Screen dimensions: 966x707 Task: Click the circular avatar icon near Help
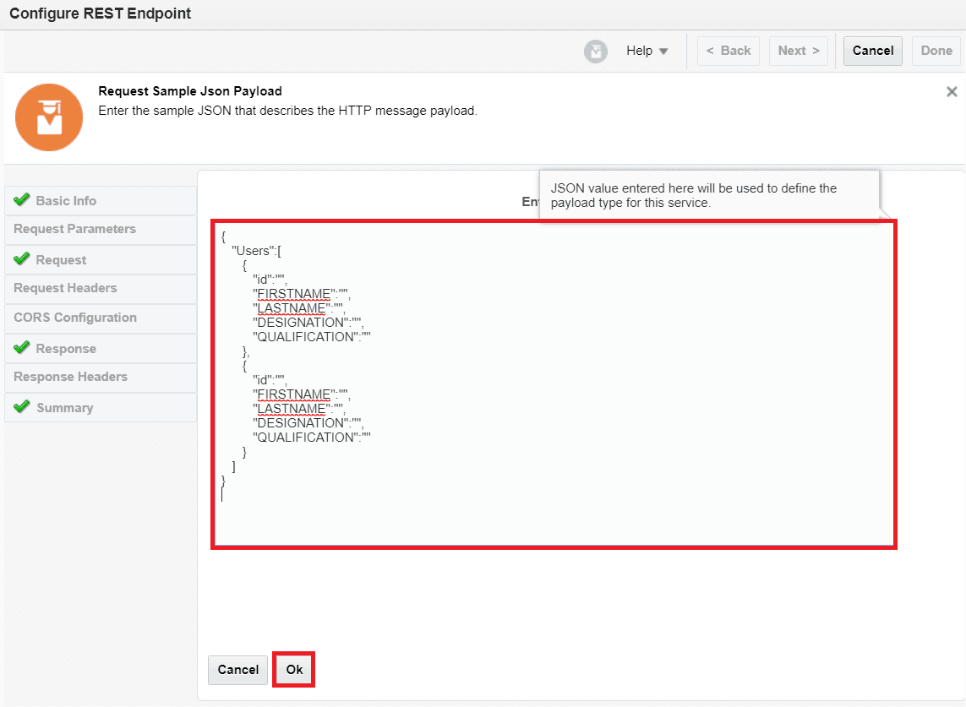[x=596, y=51]
